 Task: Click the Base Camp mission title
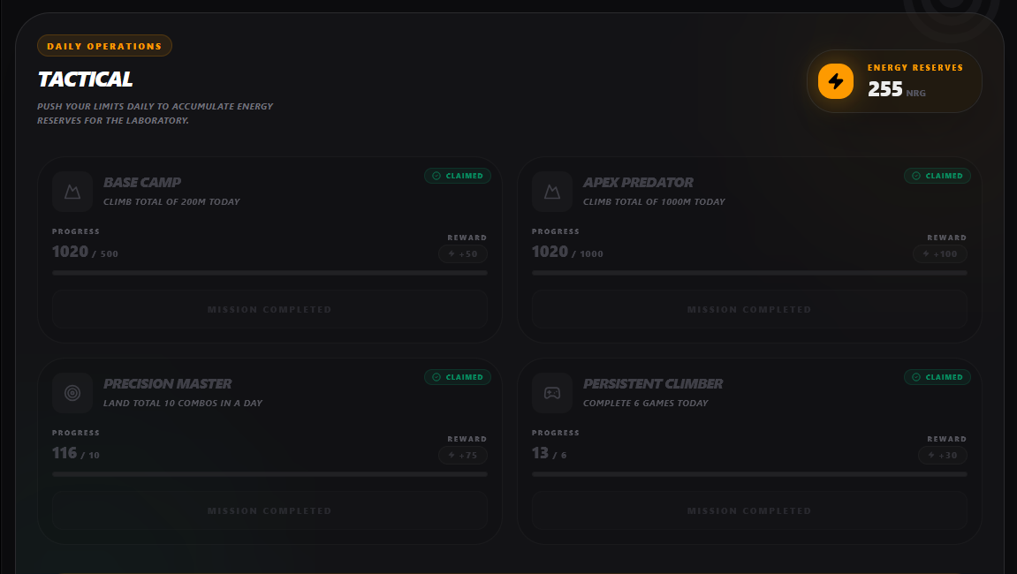(x=142, y=182)
